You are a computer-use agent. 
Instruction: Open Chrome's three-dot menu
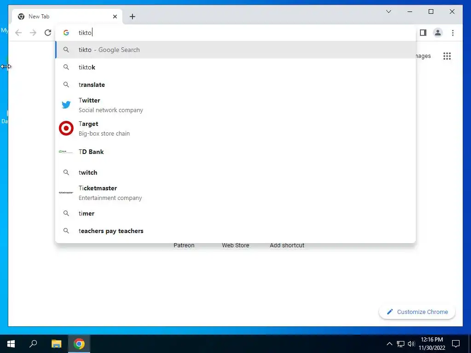pyautogui.click(x=453, y=33)
